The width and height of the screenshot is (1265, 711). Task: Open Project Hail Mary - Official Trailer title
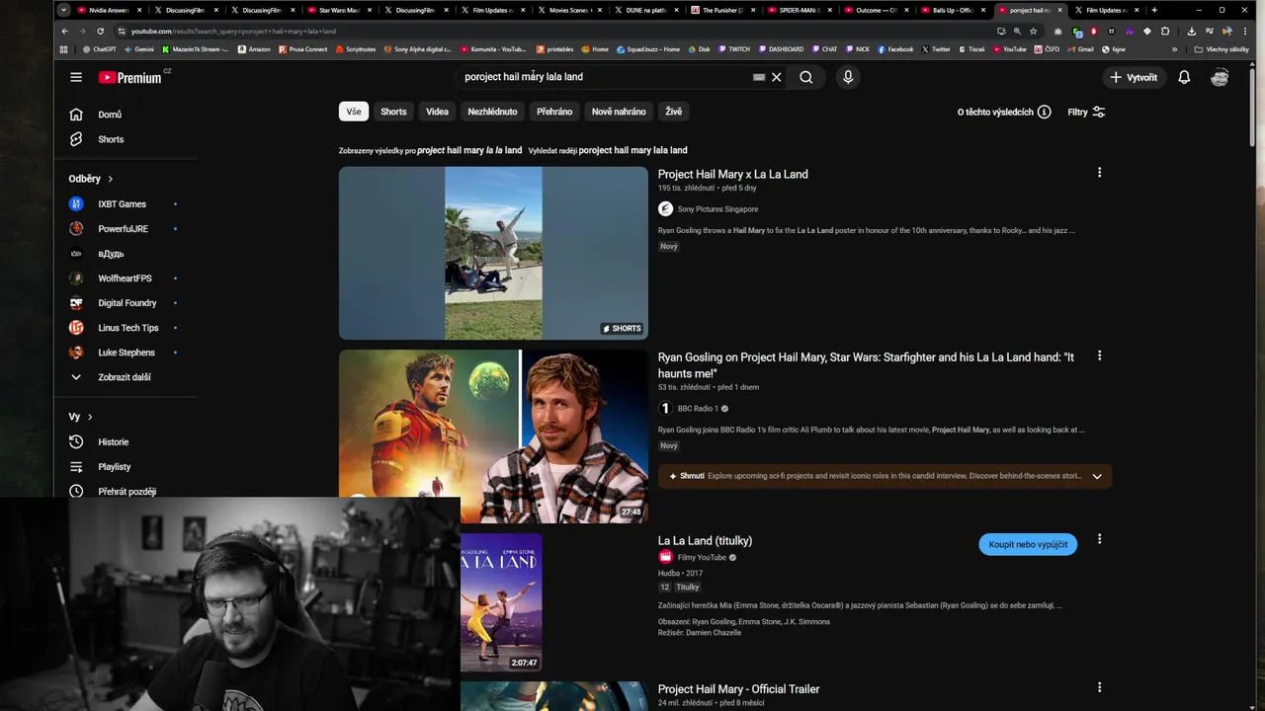739,689
